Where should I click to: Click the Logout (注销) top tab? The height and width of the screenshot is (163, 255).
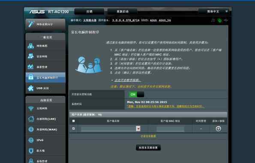click(x=89, y=12)
